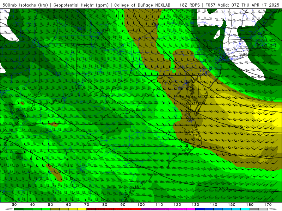
Task: Click the legend value 170
Action: tap(268, 205)
